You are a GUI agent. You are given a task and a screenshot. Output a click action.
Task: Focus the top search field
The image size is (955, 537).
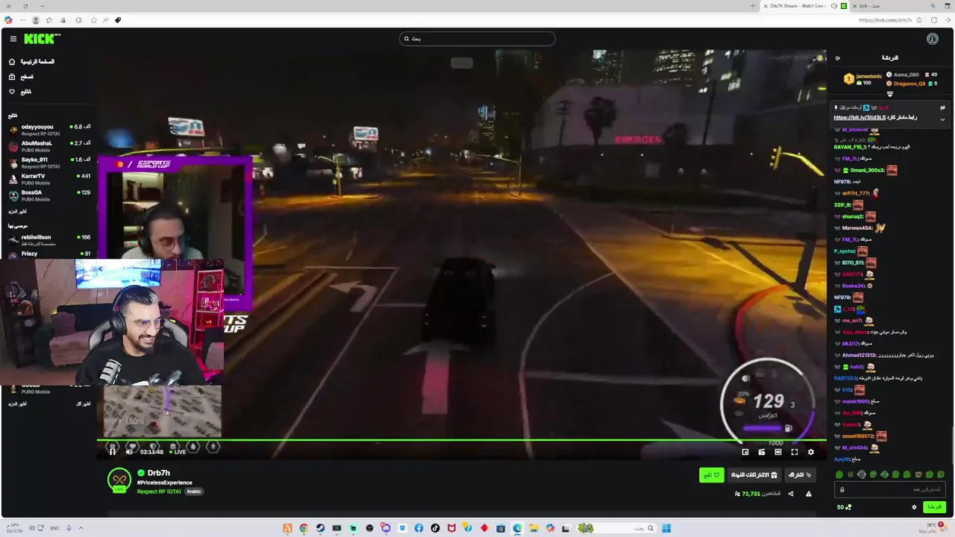click(477, 39)
